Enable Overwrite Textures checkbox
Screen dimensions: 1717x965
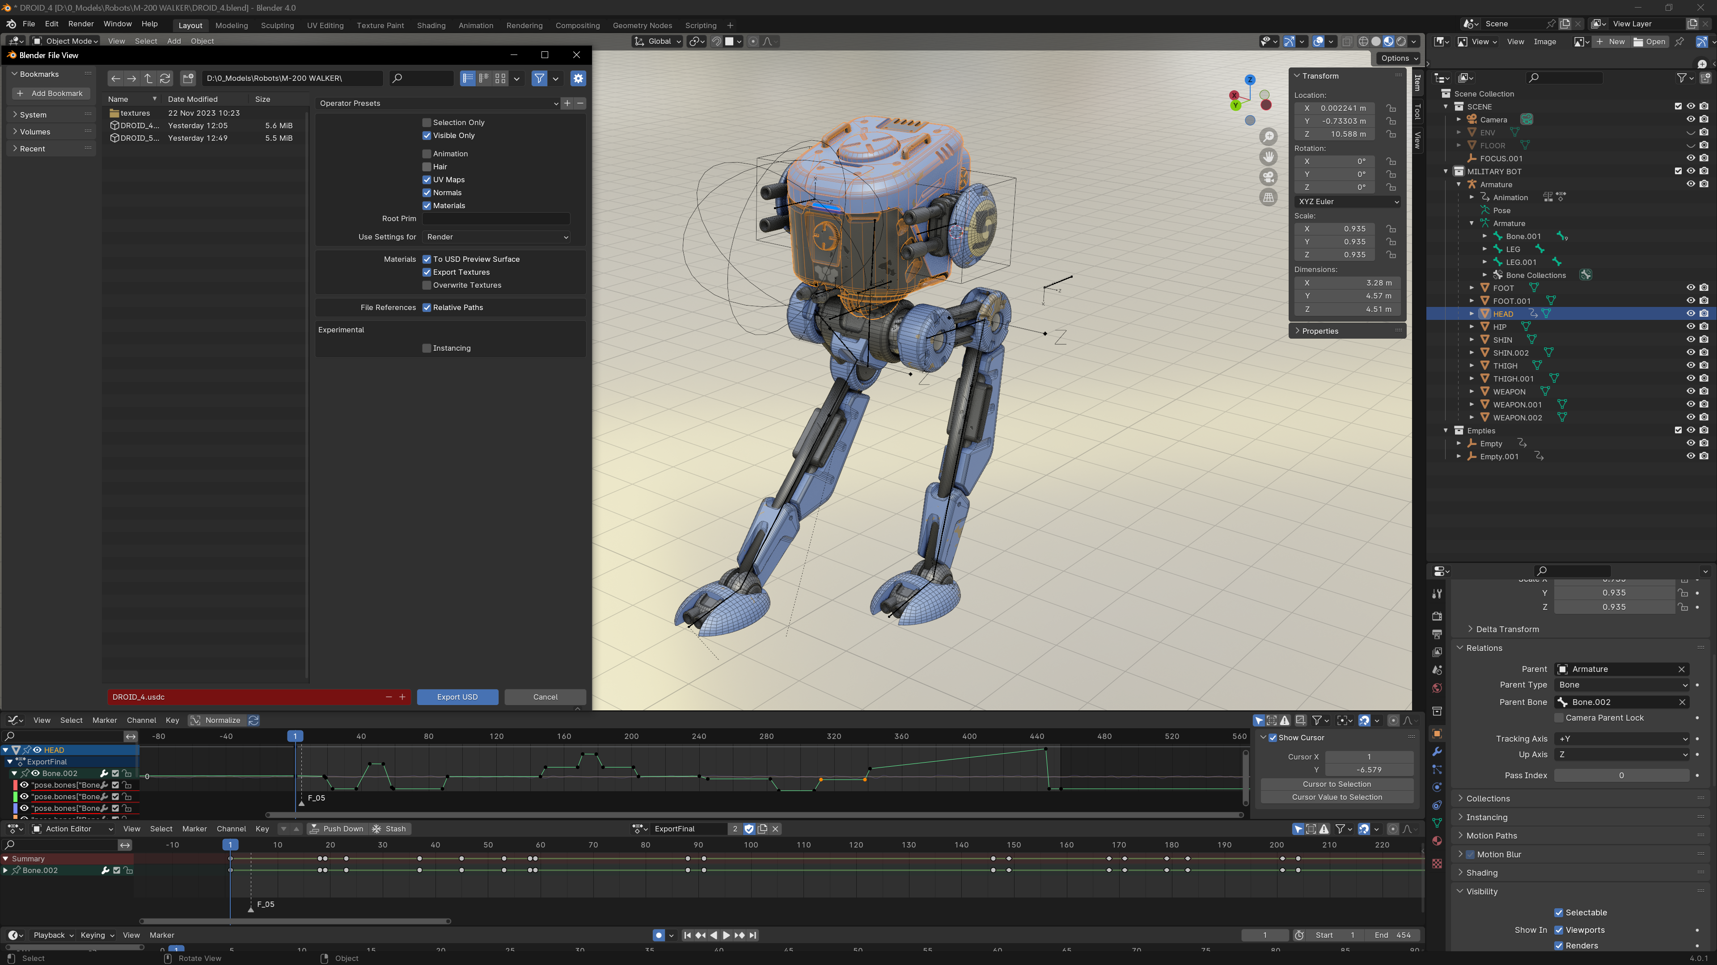tap(427, 285)
